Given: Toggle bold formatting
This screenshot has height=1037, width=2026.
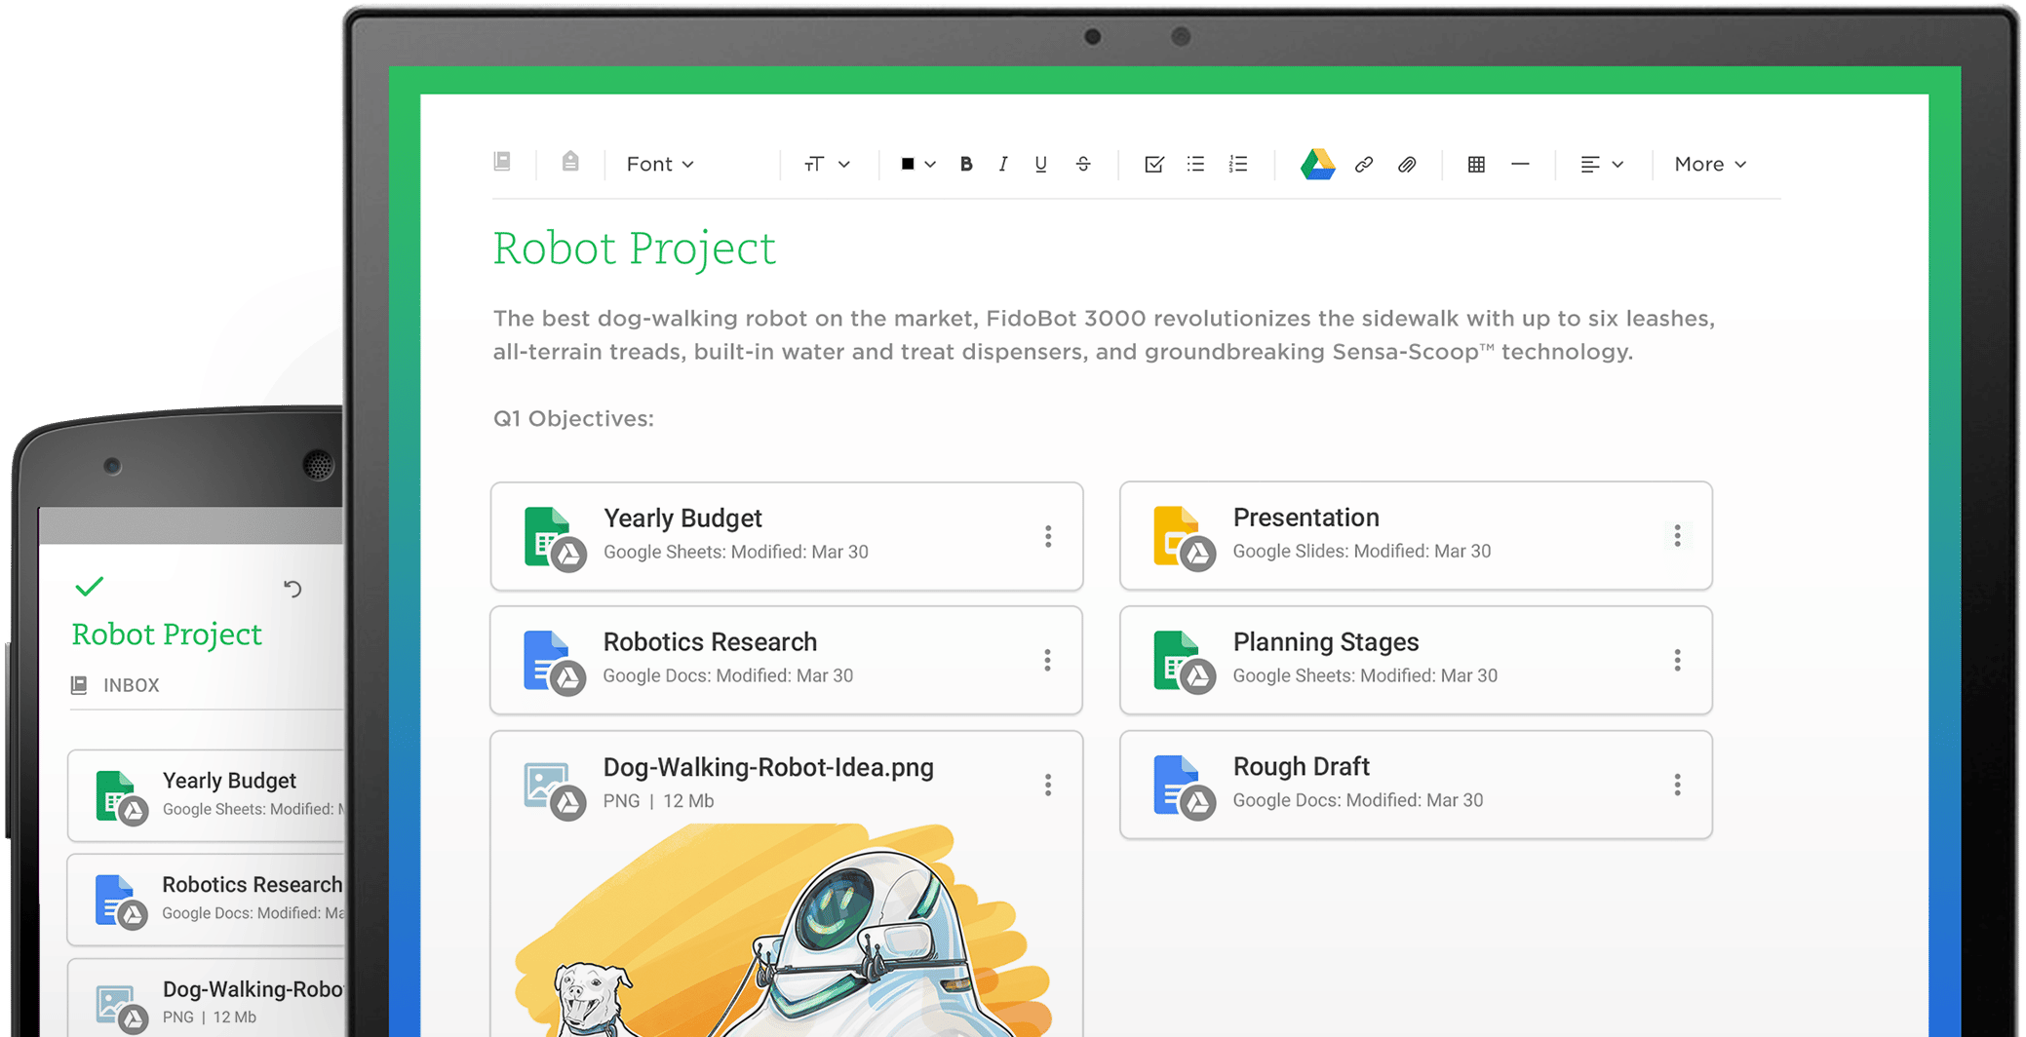Looking at the screenshot, I should coord(966,164).
